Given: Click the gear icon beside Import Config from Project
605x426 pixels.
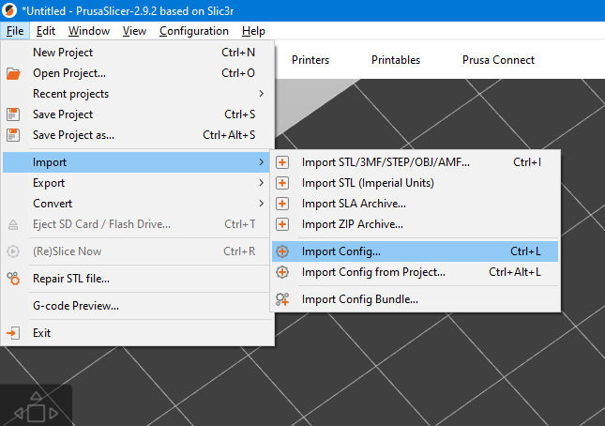Looking at the screenshot, I should [282, 272].
